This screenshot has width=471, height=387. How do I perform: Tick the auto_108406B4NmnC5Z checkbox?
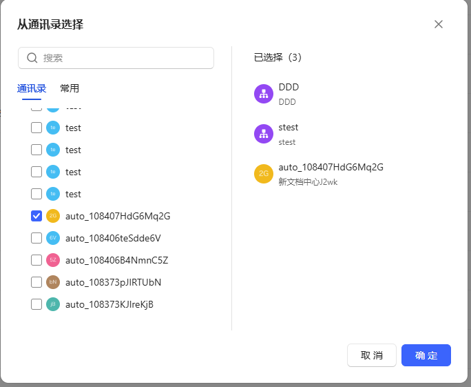click(x=36, y=260)
